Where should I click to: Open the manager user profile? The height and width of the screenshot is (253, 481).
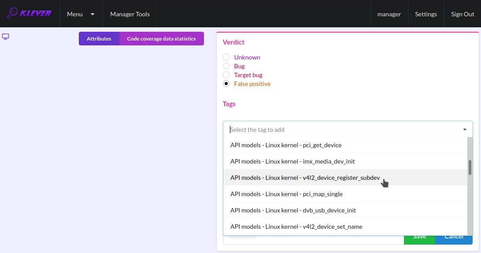pos(389,14)
